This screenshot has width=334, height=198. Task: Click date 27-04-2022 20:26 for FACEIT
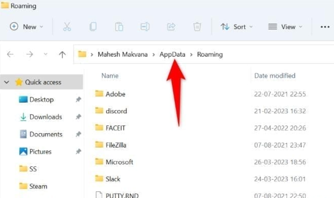tap(280, 128)
